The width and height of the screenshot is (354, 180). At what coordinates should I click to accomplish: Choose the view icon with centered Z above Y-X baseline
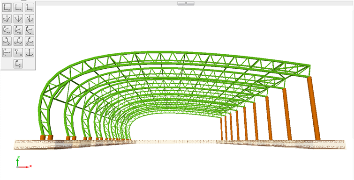(30, 53)
